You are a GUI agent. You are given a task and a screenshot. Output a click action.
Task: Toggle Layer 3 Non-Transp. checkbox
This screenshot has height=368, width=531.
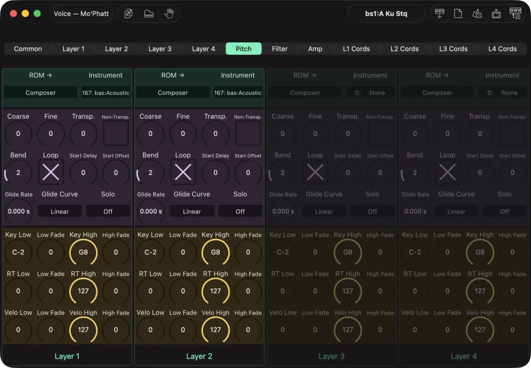(x=381, y=133)
